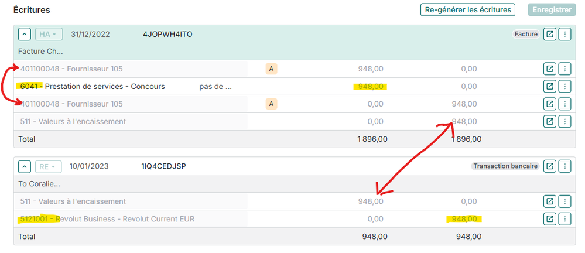Open the Revolut Business line details

pyautogui.click(x=550, y=219)
